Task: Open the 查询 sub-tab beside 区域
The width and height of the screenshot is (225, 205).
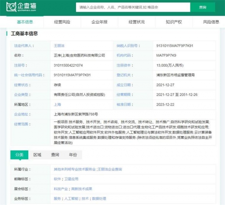Action: (55, 155)
